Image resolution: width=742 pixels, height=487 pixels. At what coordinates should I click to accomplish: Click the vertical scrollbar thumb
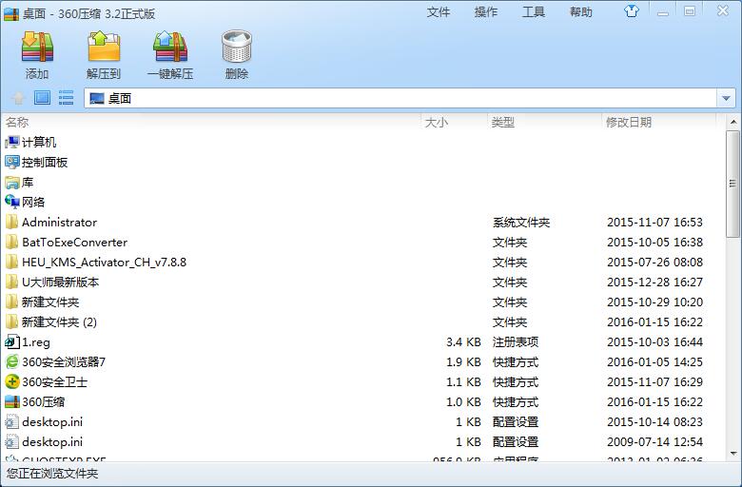click(x=732, y=181)
